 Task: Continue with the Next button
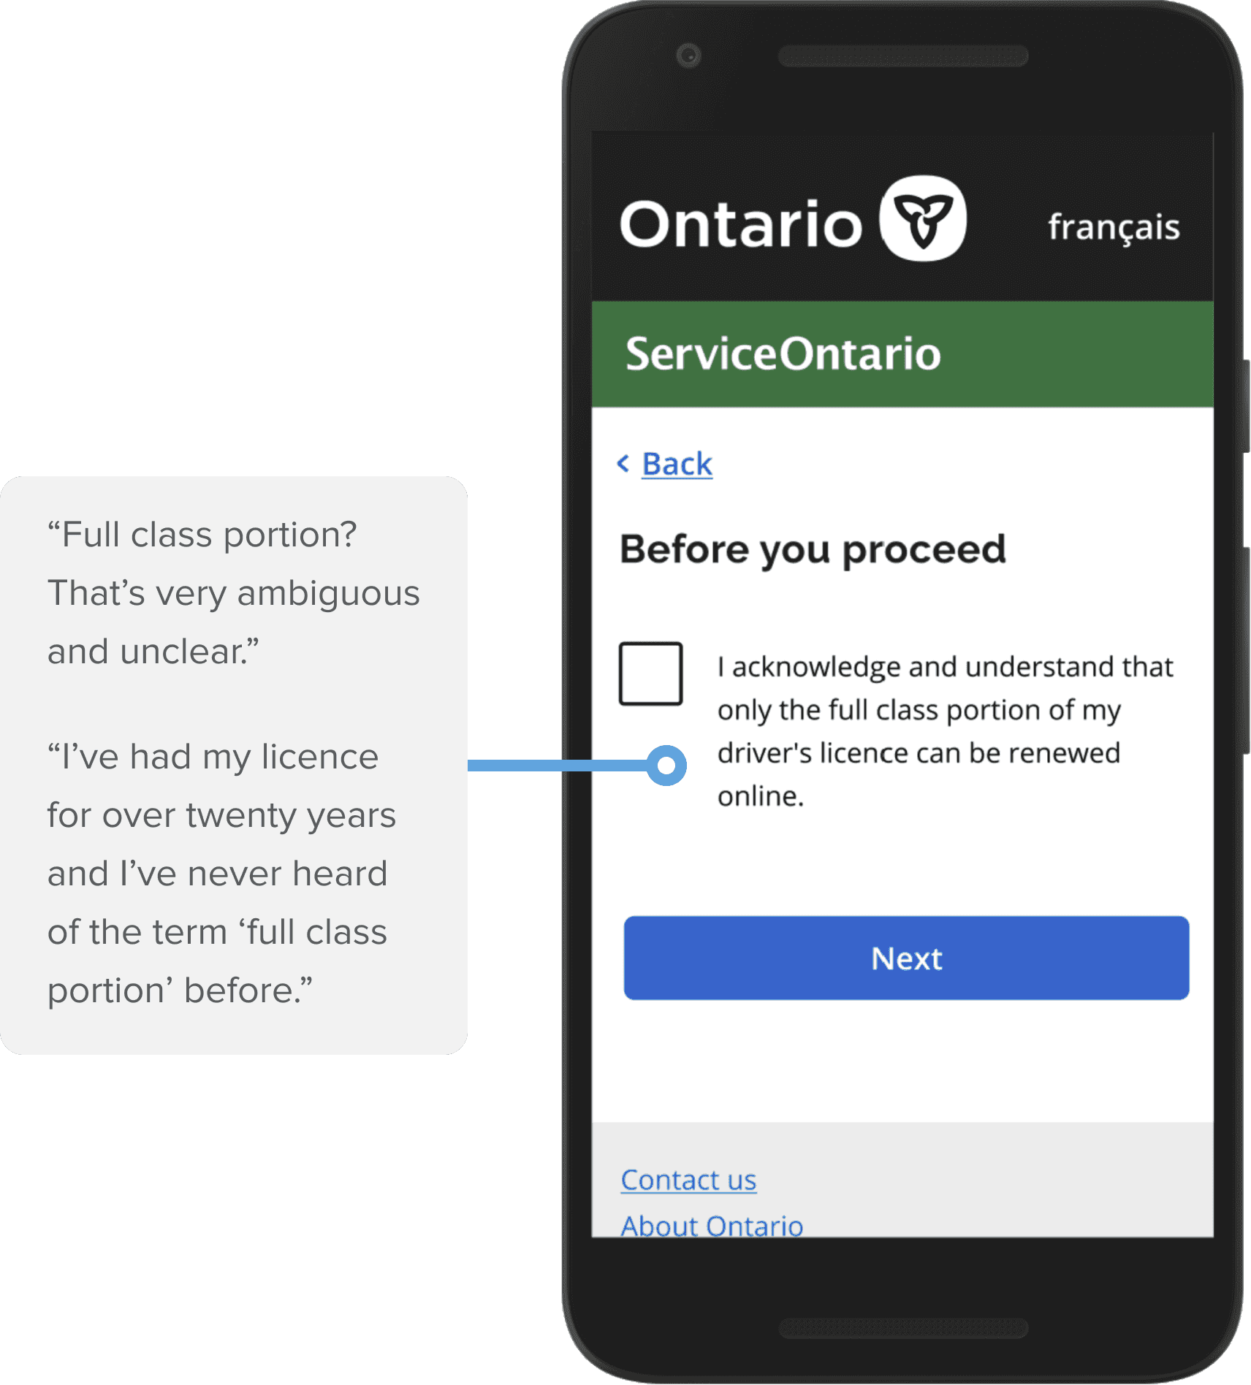(906, 958)
